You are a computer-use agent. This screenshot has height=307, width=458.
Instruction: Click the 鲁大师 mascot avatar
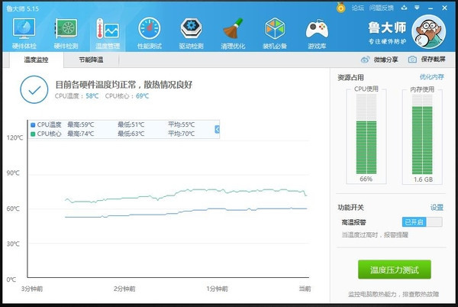428,31
